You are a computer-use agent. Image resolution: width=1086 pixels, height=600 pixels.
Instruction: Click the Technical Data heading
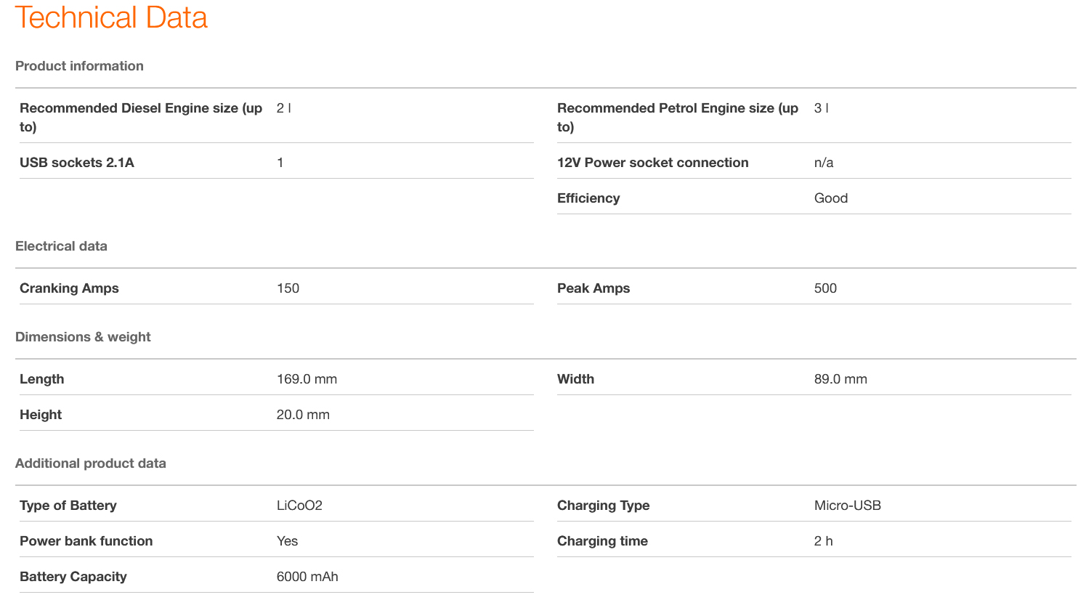[x=111, y=17]
